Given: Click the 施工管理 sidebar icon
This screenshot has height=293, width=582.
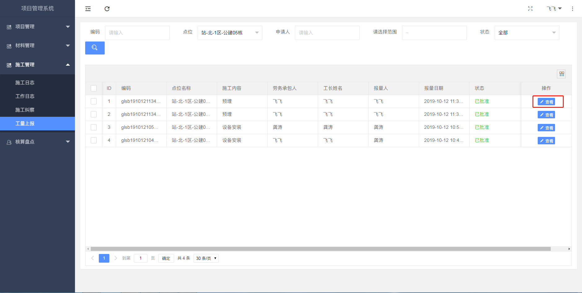Looking at the screenshot, I should (9, 65).
